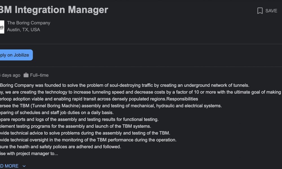Click the SAVE text label

271,11
